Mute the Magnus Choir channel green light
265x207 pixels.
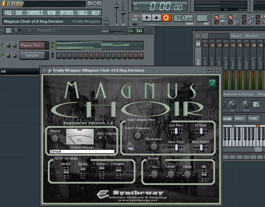[x=2, y=45]
